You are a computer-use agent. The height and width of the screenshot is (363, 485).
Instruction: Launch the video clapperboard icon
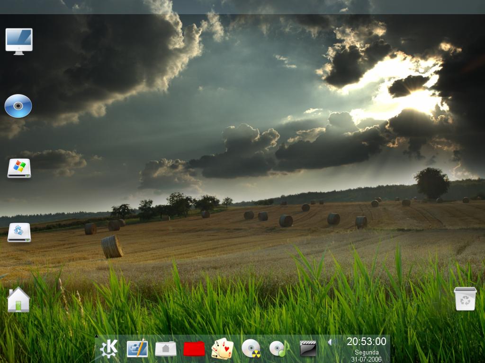(308, 348)
